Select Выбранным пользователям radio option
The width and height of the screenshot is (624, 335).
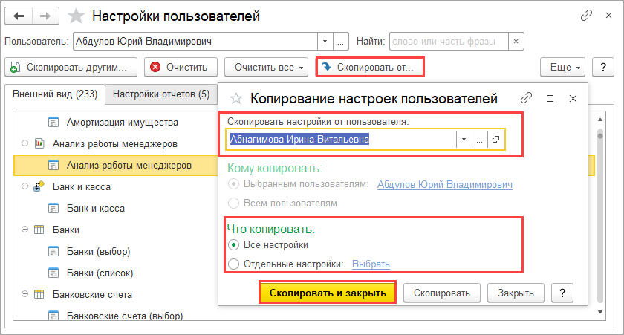[233, 184]
